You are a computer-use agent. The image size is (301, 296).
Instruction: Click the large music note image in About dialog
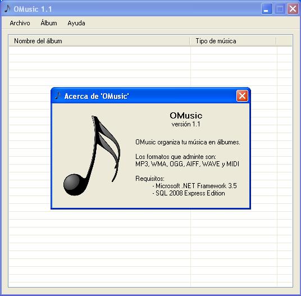(92, 156)
